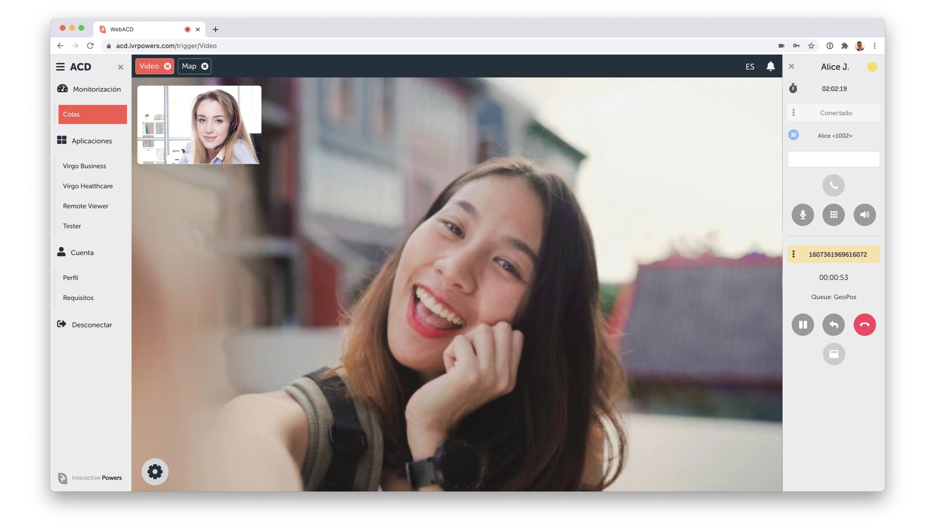Click the call transfer arrow button
Viewport: 935px width, 526px height.
point(833,325)
